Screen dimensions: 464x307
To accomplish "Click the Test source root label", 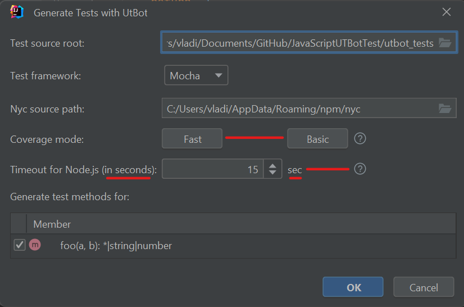I will coord(47,43).
